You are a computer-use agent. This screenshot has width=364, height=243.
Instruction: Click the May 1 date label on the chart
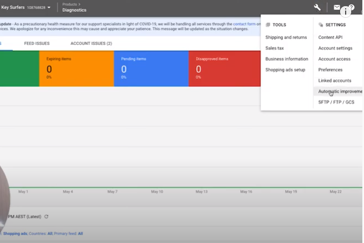pos(23,191)
